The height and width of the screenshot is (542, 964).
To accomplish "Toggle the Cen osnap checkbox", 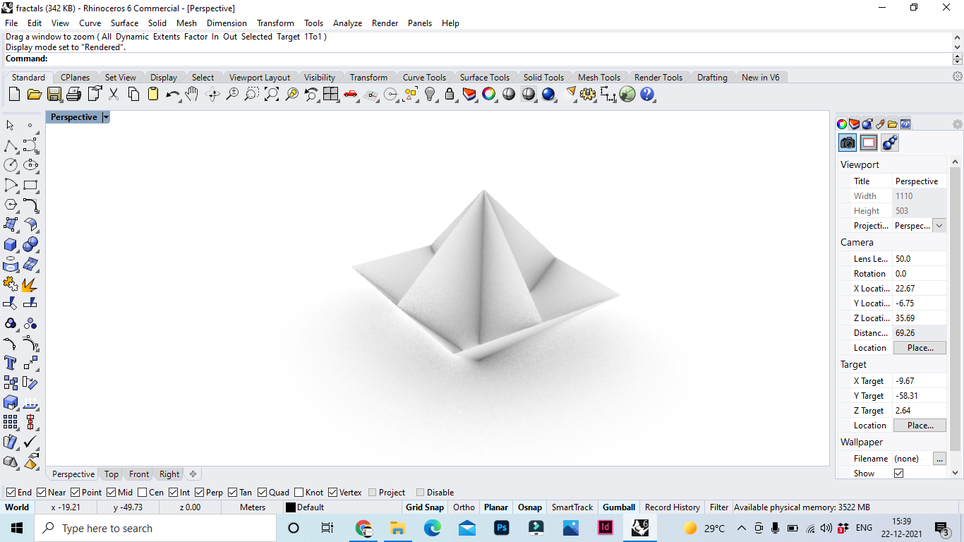I will click(x=143, y=493).
